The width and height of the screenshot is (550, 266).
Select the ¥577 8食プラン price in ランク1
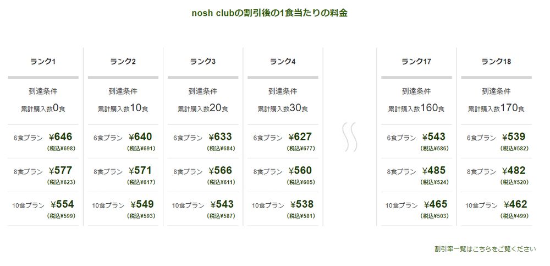[61, 170]
